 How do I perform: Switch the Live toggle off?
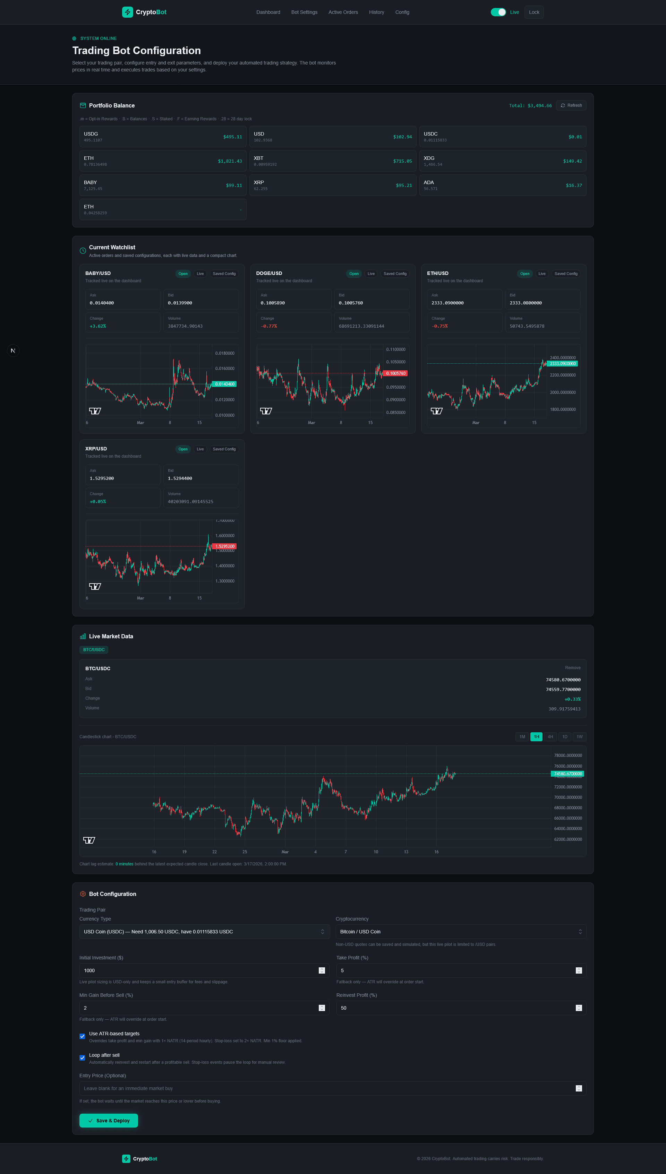click(x=498, y=12)
